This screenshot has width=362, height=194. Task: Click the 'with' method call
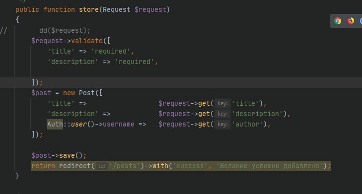tap(160, 166)
